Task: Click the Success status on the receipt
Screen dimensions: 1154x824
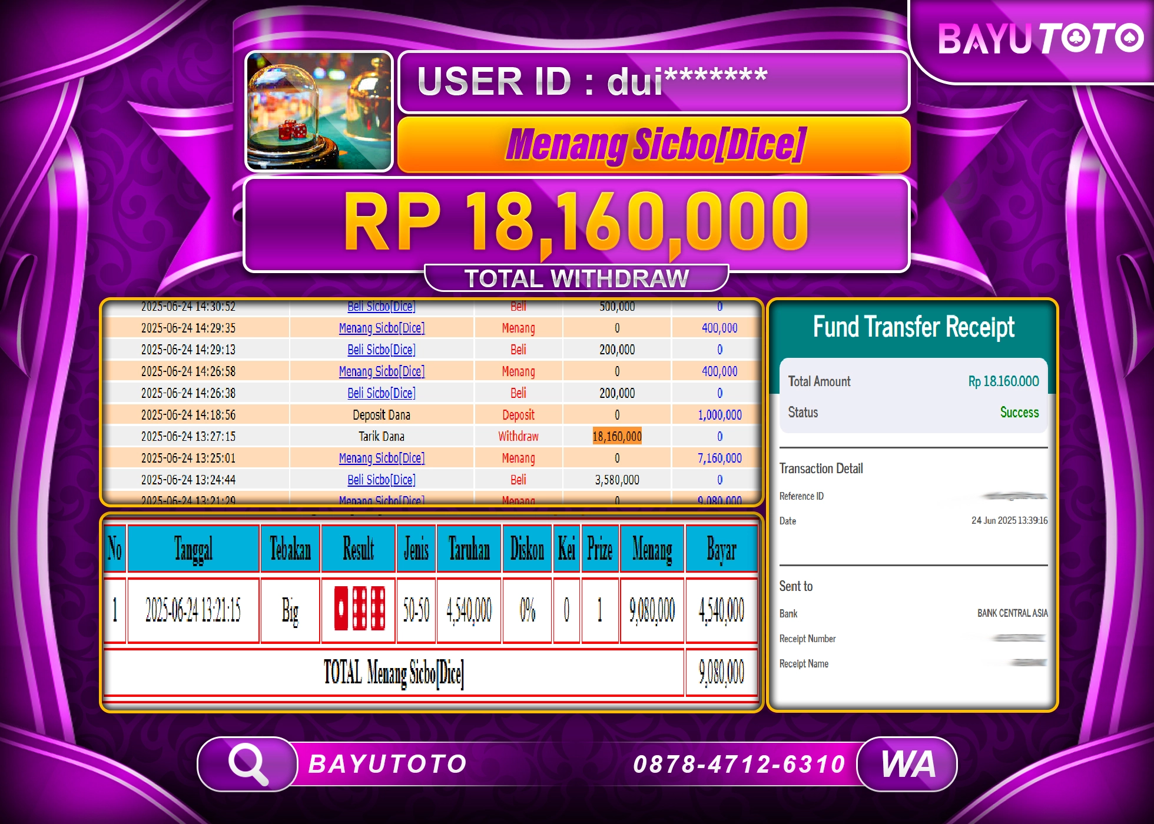Action: [1019, 413]
